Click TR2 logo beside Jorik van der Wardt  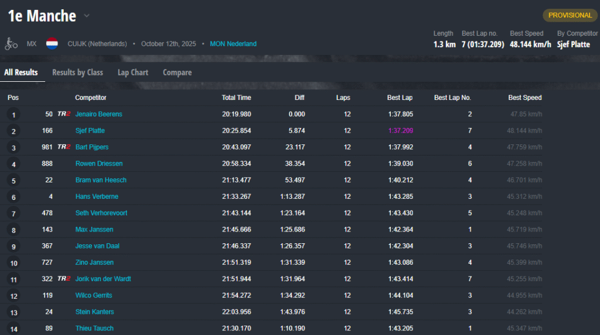click(64, 279)
